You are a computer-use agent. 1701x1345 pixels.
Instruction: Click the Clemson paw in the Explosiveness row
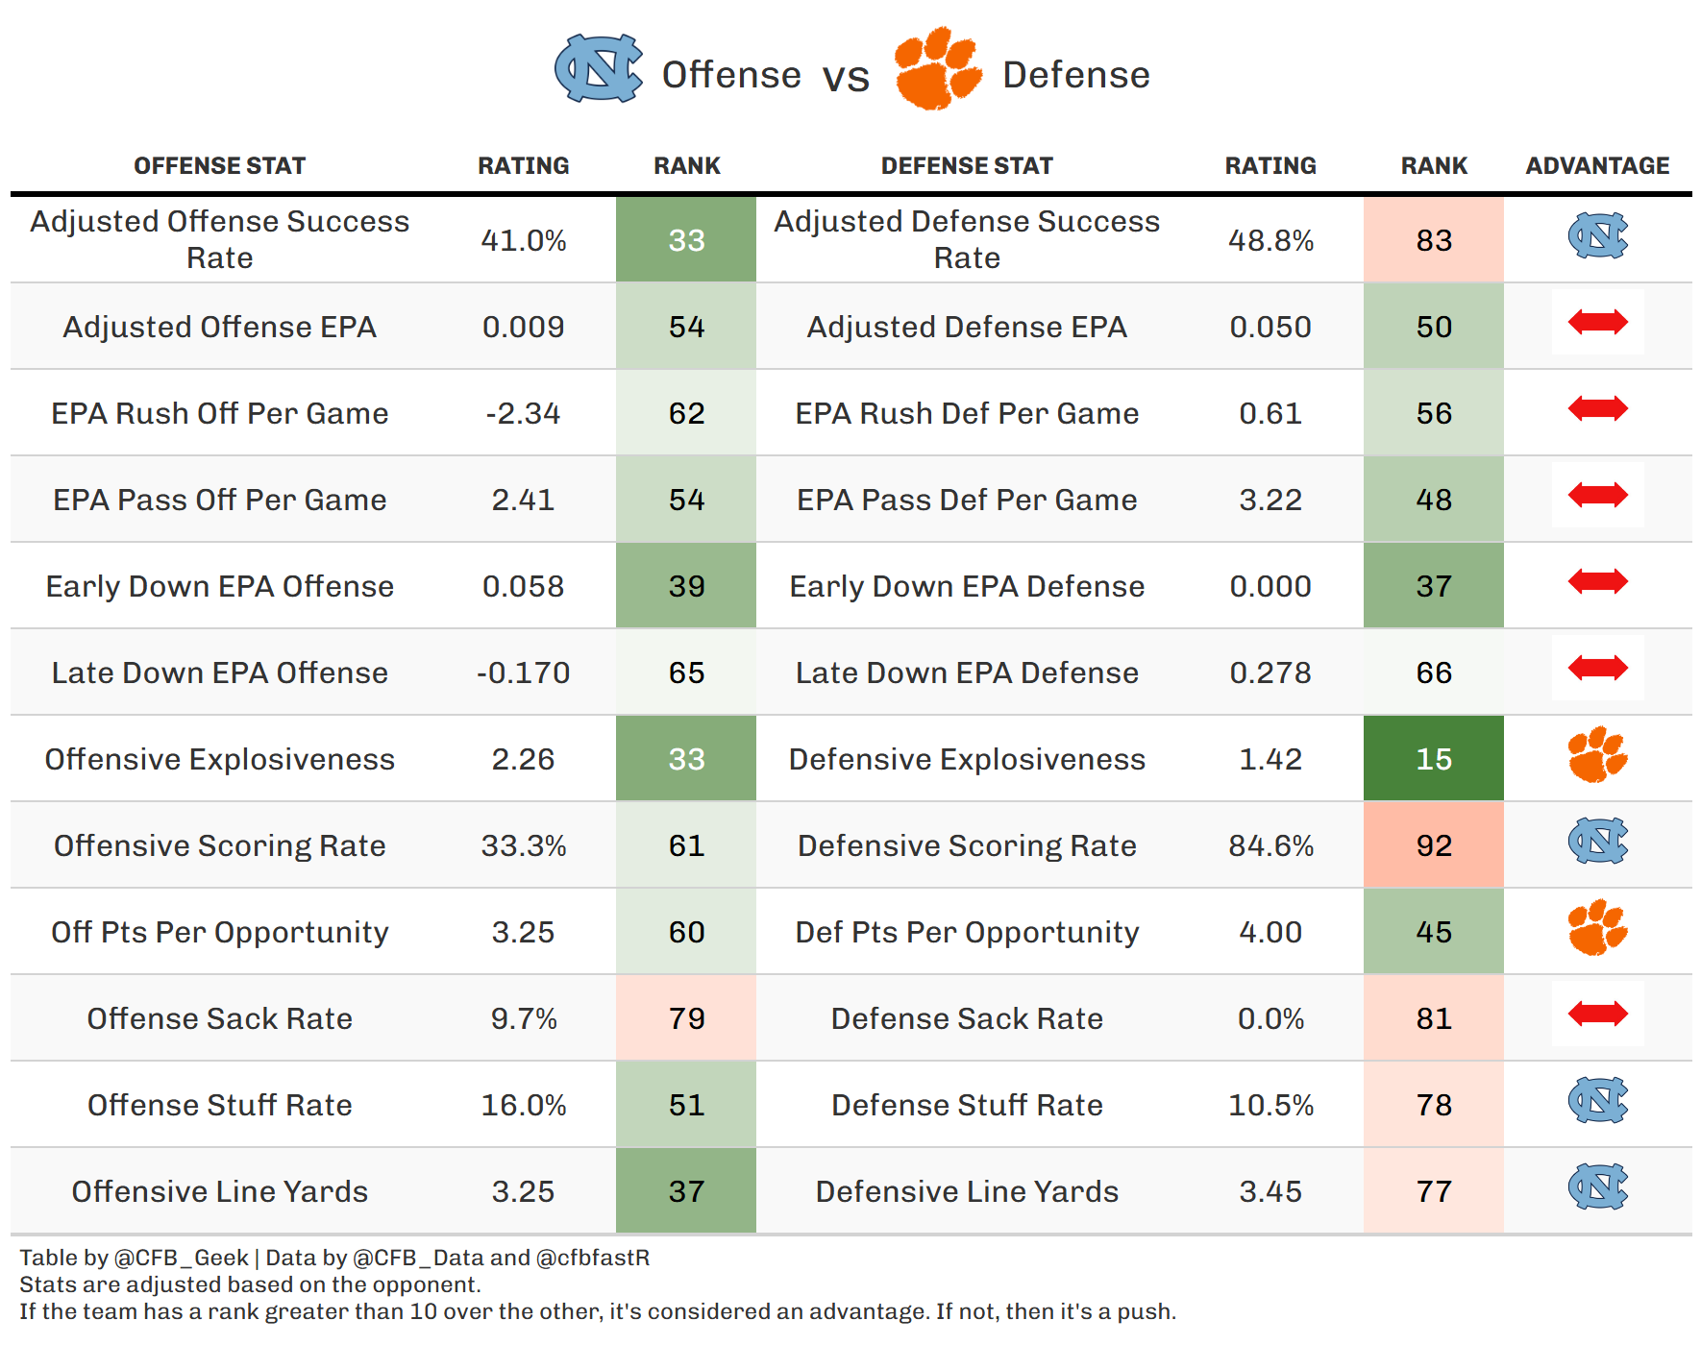pyautogui.click(x=1597, y=754)
